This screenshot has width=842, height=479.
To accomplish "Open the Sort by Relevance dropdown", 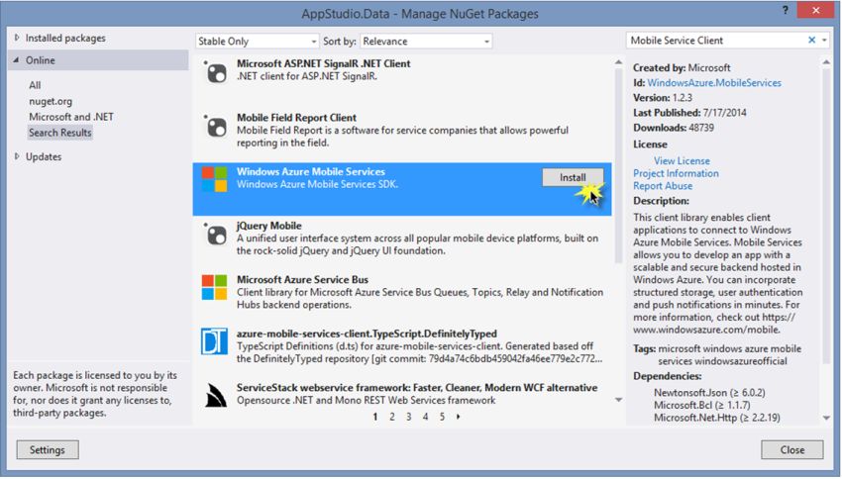I will 426,42.
